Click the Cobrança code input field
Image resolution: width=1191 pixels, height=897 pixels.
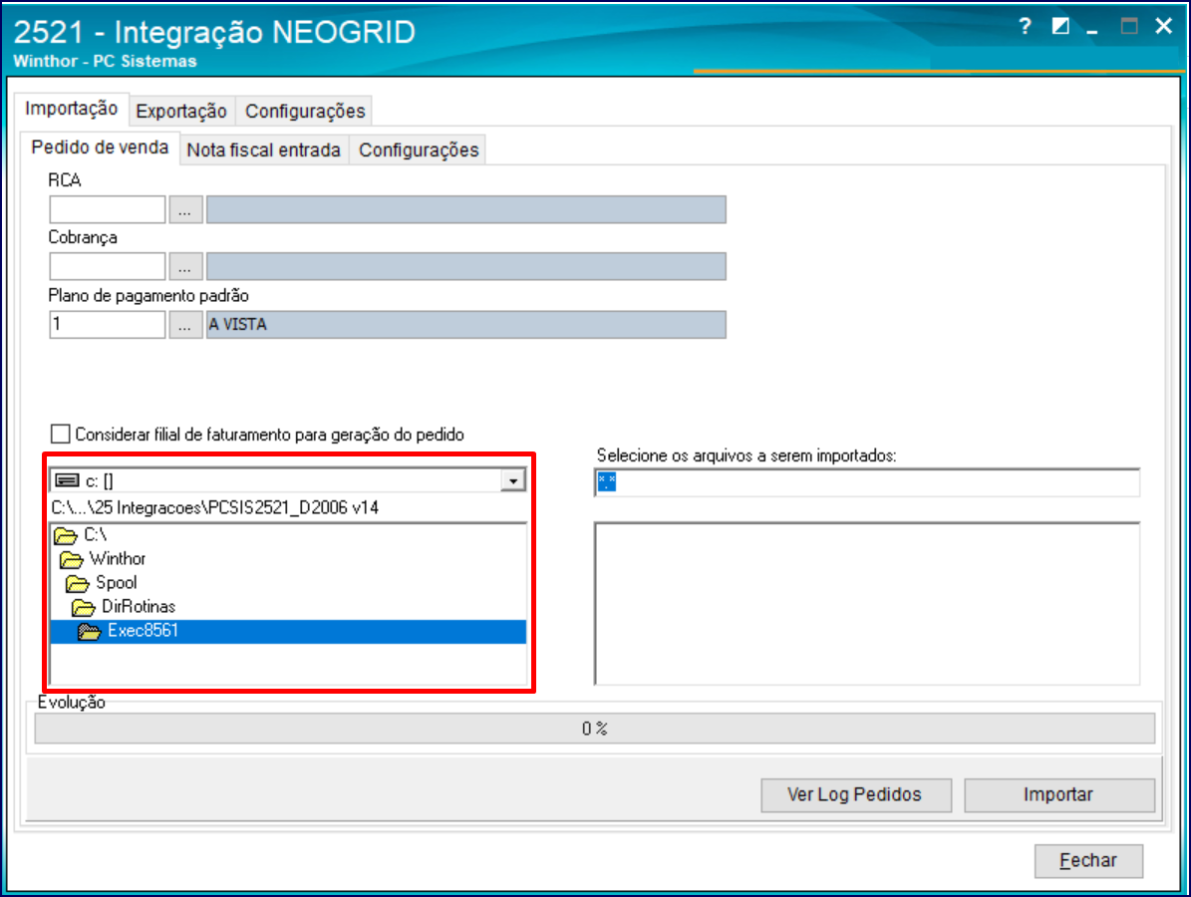[x=107, y=266]
